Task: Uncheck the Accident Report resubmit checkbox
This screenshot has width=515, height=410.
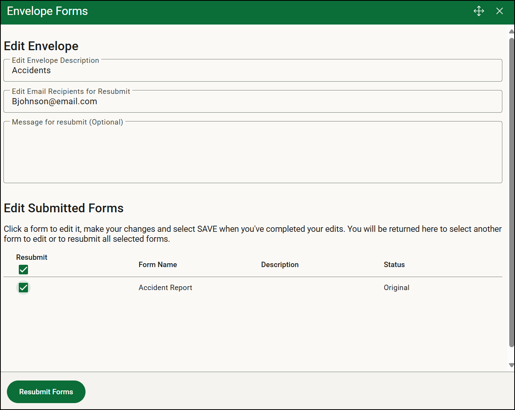Action: coord(23,287)
